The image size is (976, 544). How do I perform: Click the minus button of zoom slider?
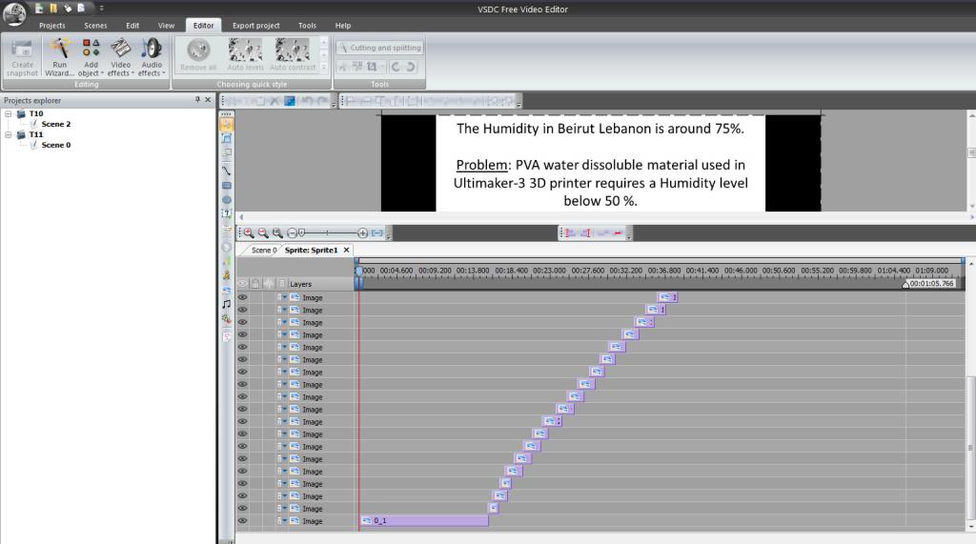tap(292, 232)
